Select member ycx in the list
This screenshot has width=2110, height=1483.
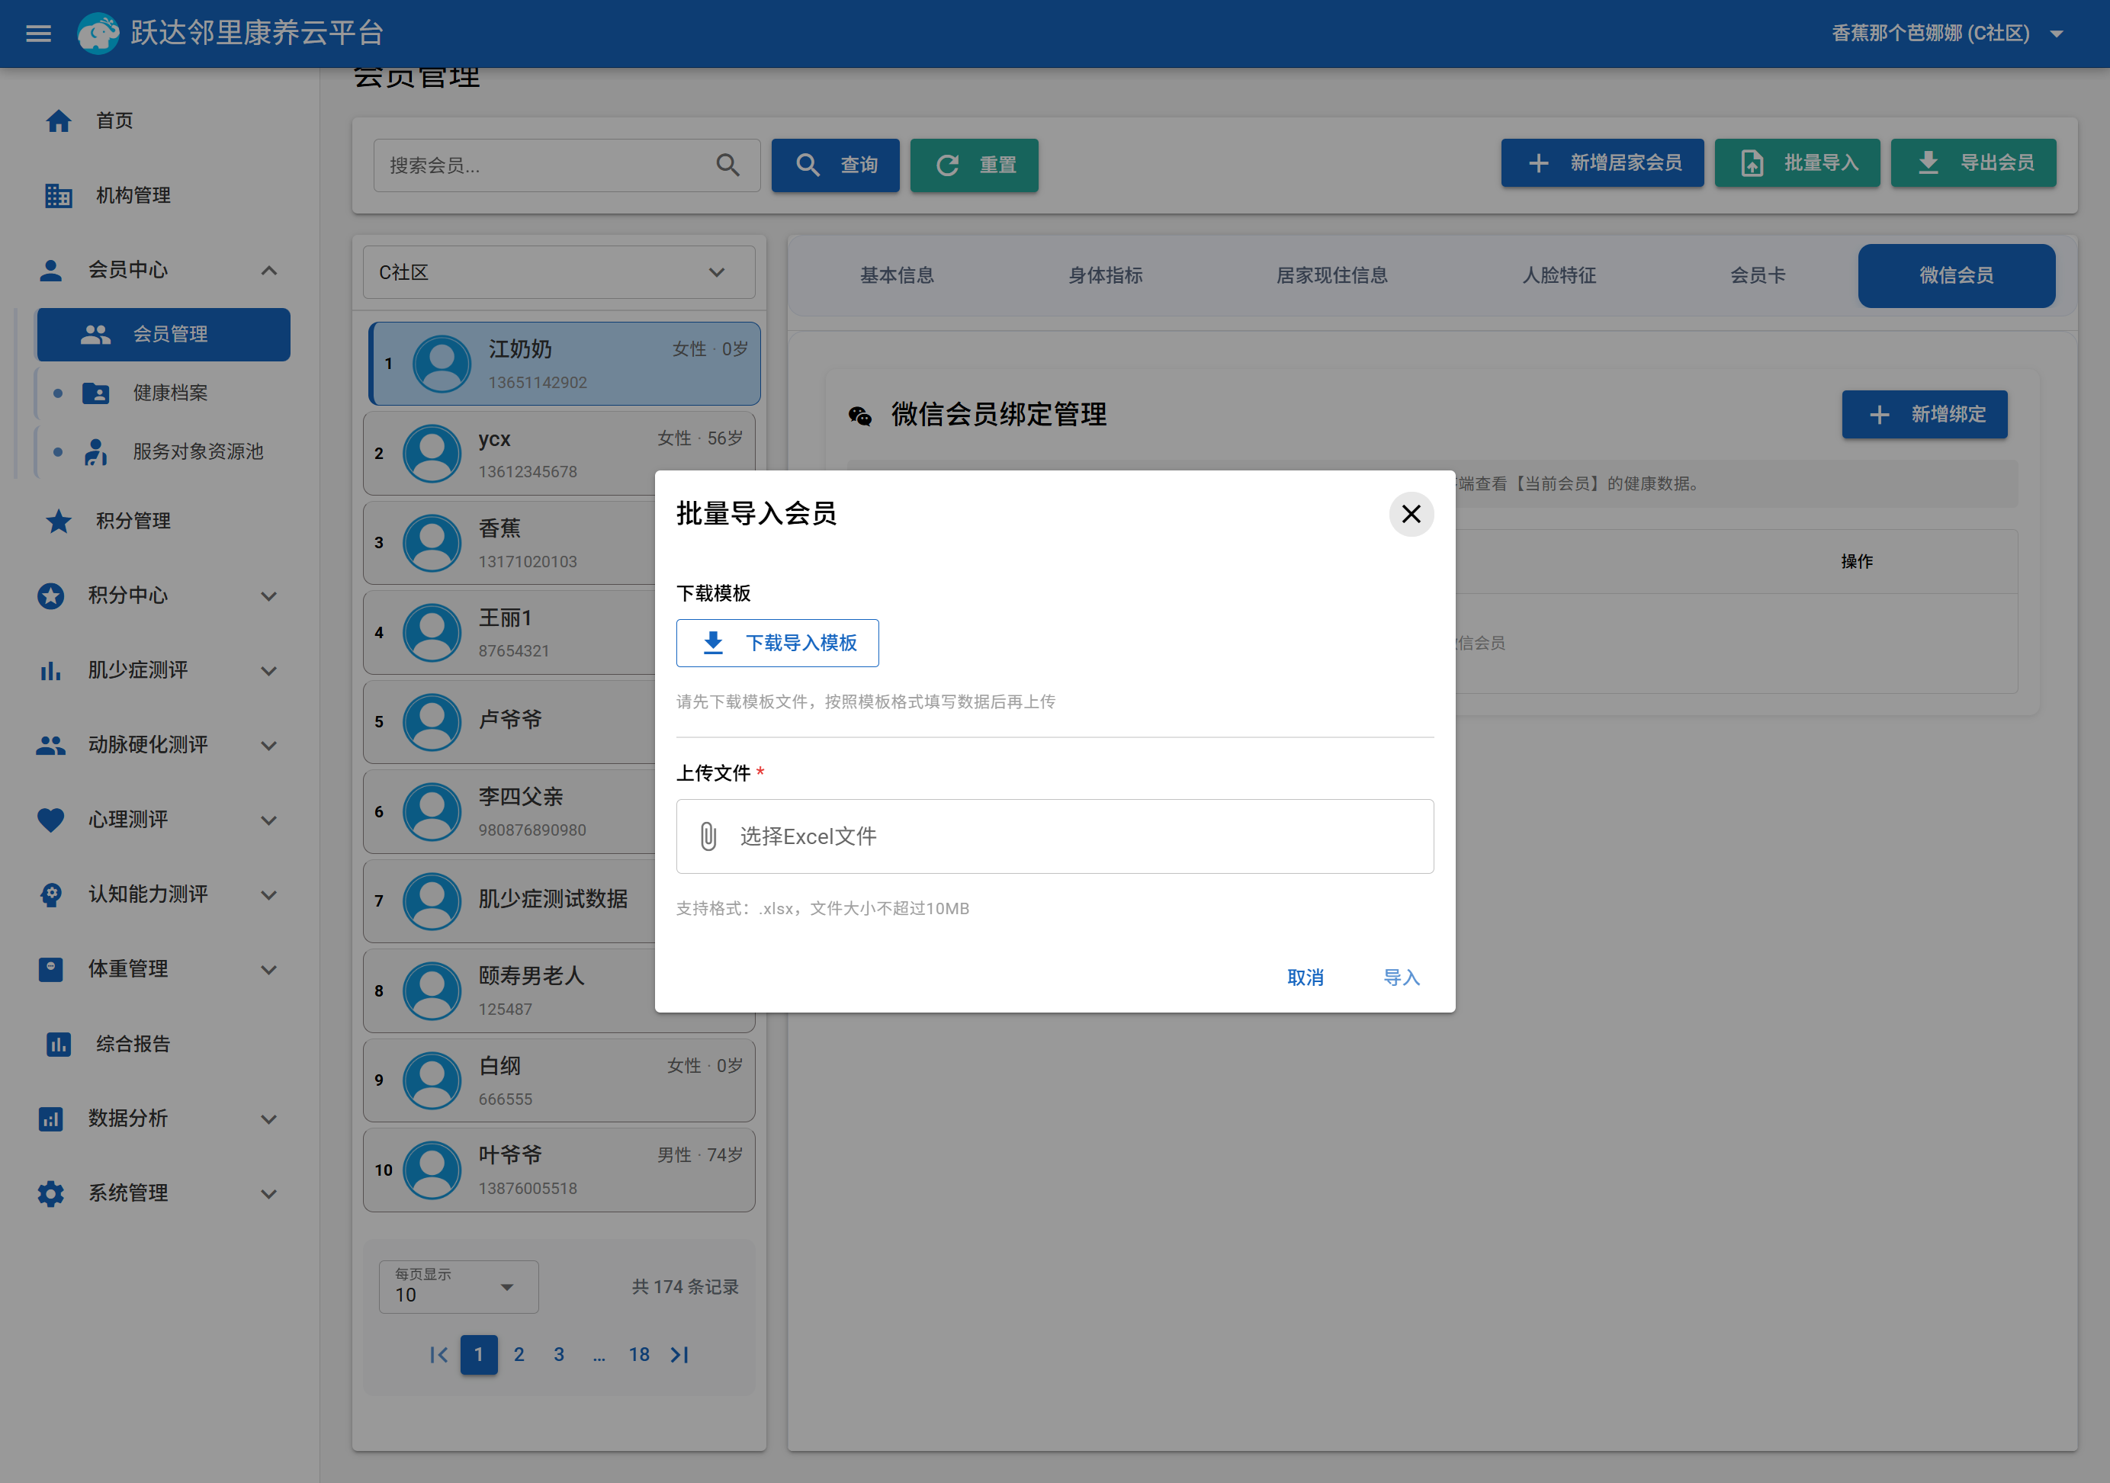[x=559, y=454]
